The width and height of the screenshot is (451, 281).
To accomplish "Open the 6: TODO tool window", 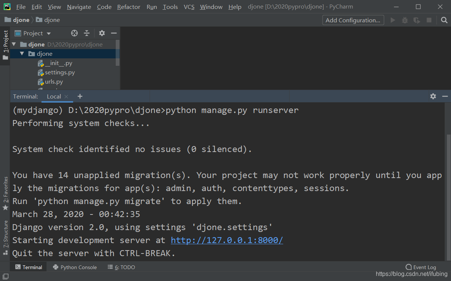I will [121, 267].
